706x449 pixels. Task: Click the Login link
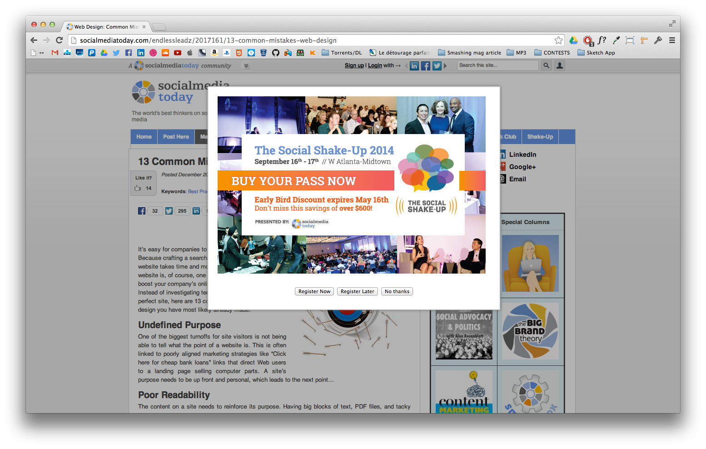[x=375, y=65]
